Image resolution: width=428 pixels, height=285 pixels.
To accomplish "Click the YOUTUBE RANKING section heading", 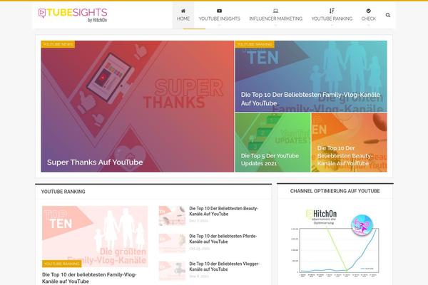I will (63, 192).
